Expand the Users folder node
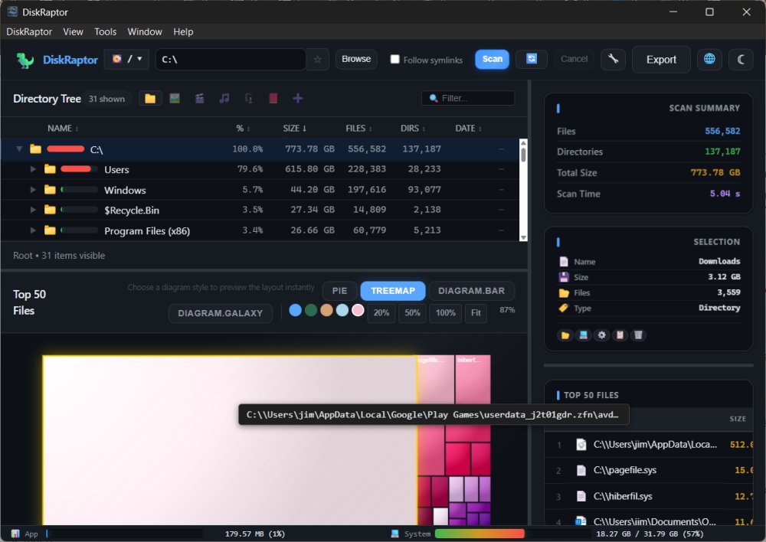This screenshot has width=766, height=542. (33, 169)
